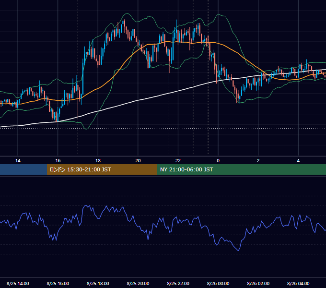Screen dimensions: 326x288
Task: Click the blue session bar before London
Action: (x=23, y=169)
